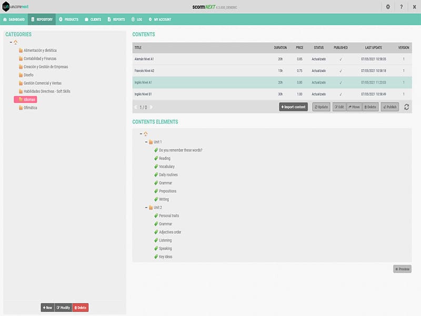The width and height of the screenshot is (421, 316).
Task: Select the Adjectives order element
Action: (x=170, y=232)
